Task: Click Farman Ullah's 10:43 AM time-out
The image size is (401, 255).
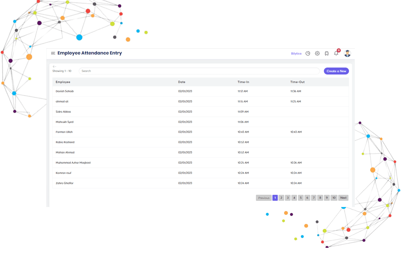Action: (x=296, y=132)
